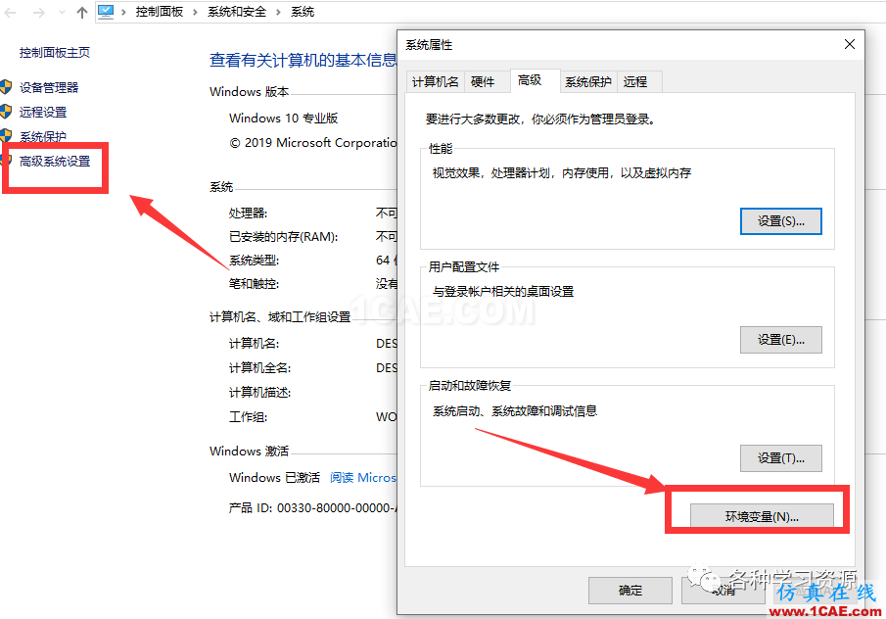Click 已安装的内存(RAM): label
Viewport: 886px width, 619px height.
(283, 237)
